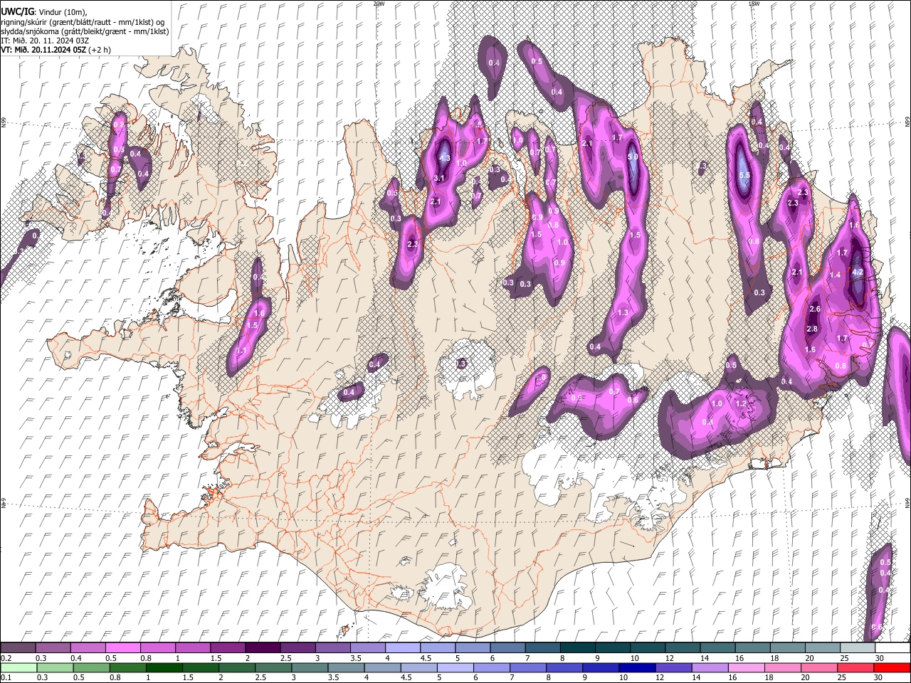
Task: Click the 'rigning/skúrir' legend description line
Action: pyautogui.click(x=83, y=21)
